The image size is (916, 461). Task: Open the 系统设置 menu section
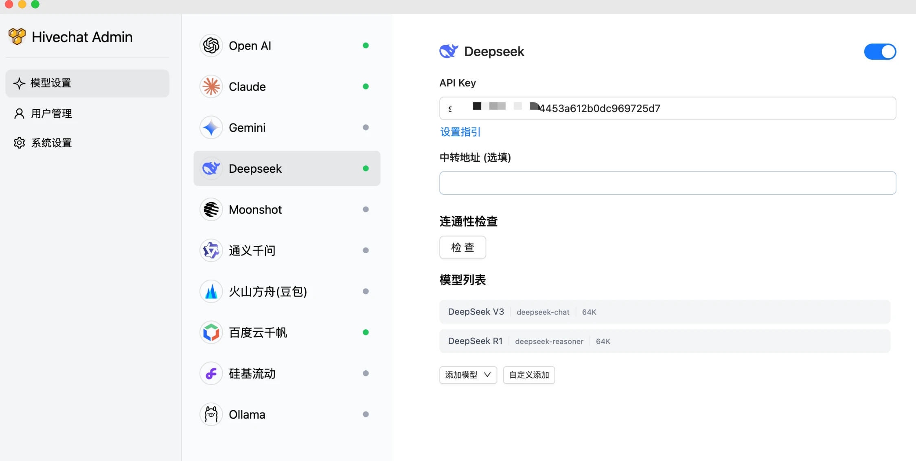point(88,143)
